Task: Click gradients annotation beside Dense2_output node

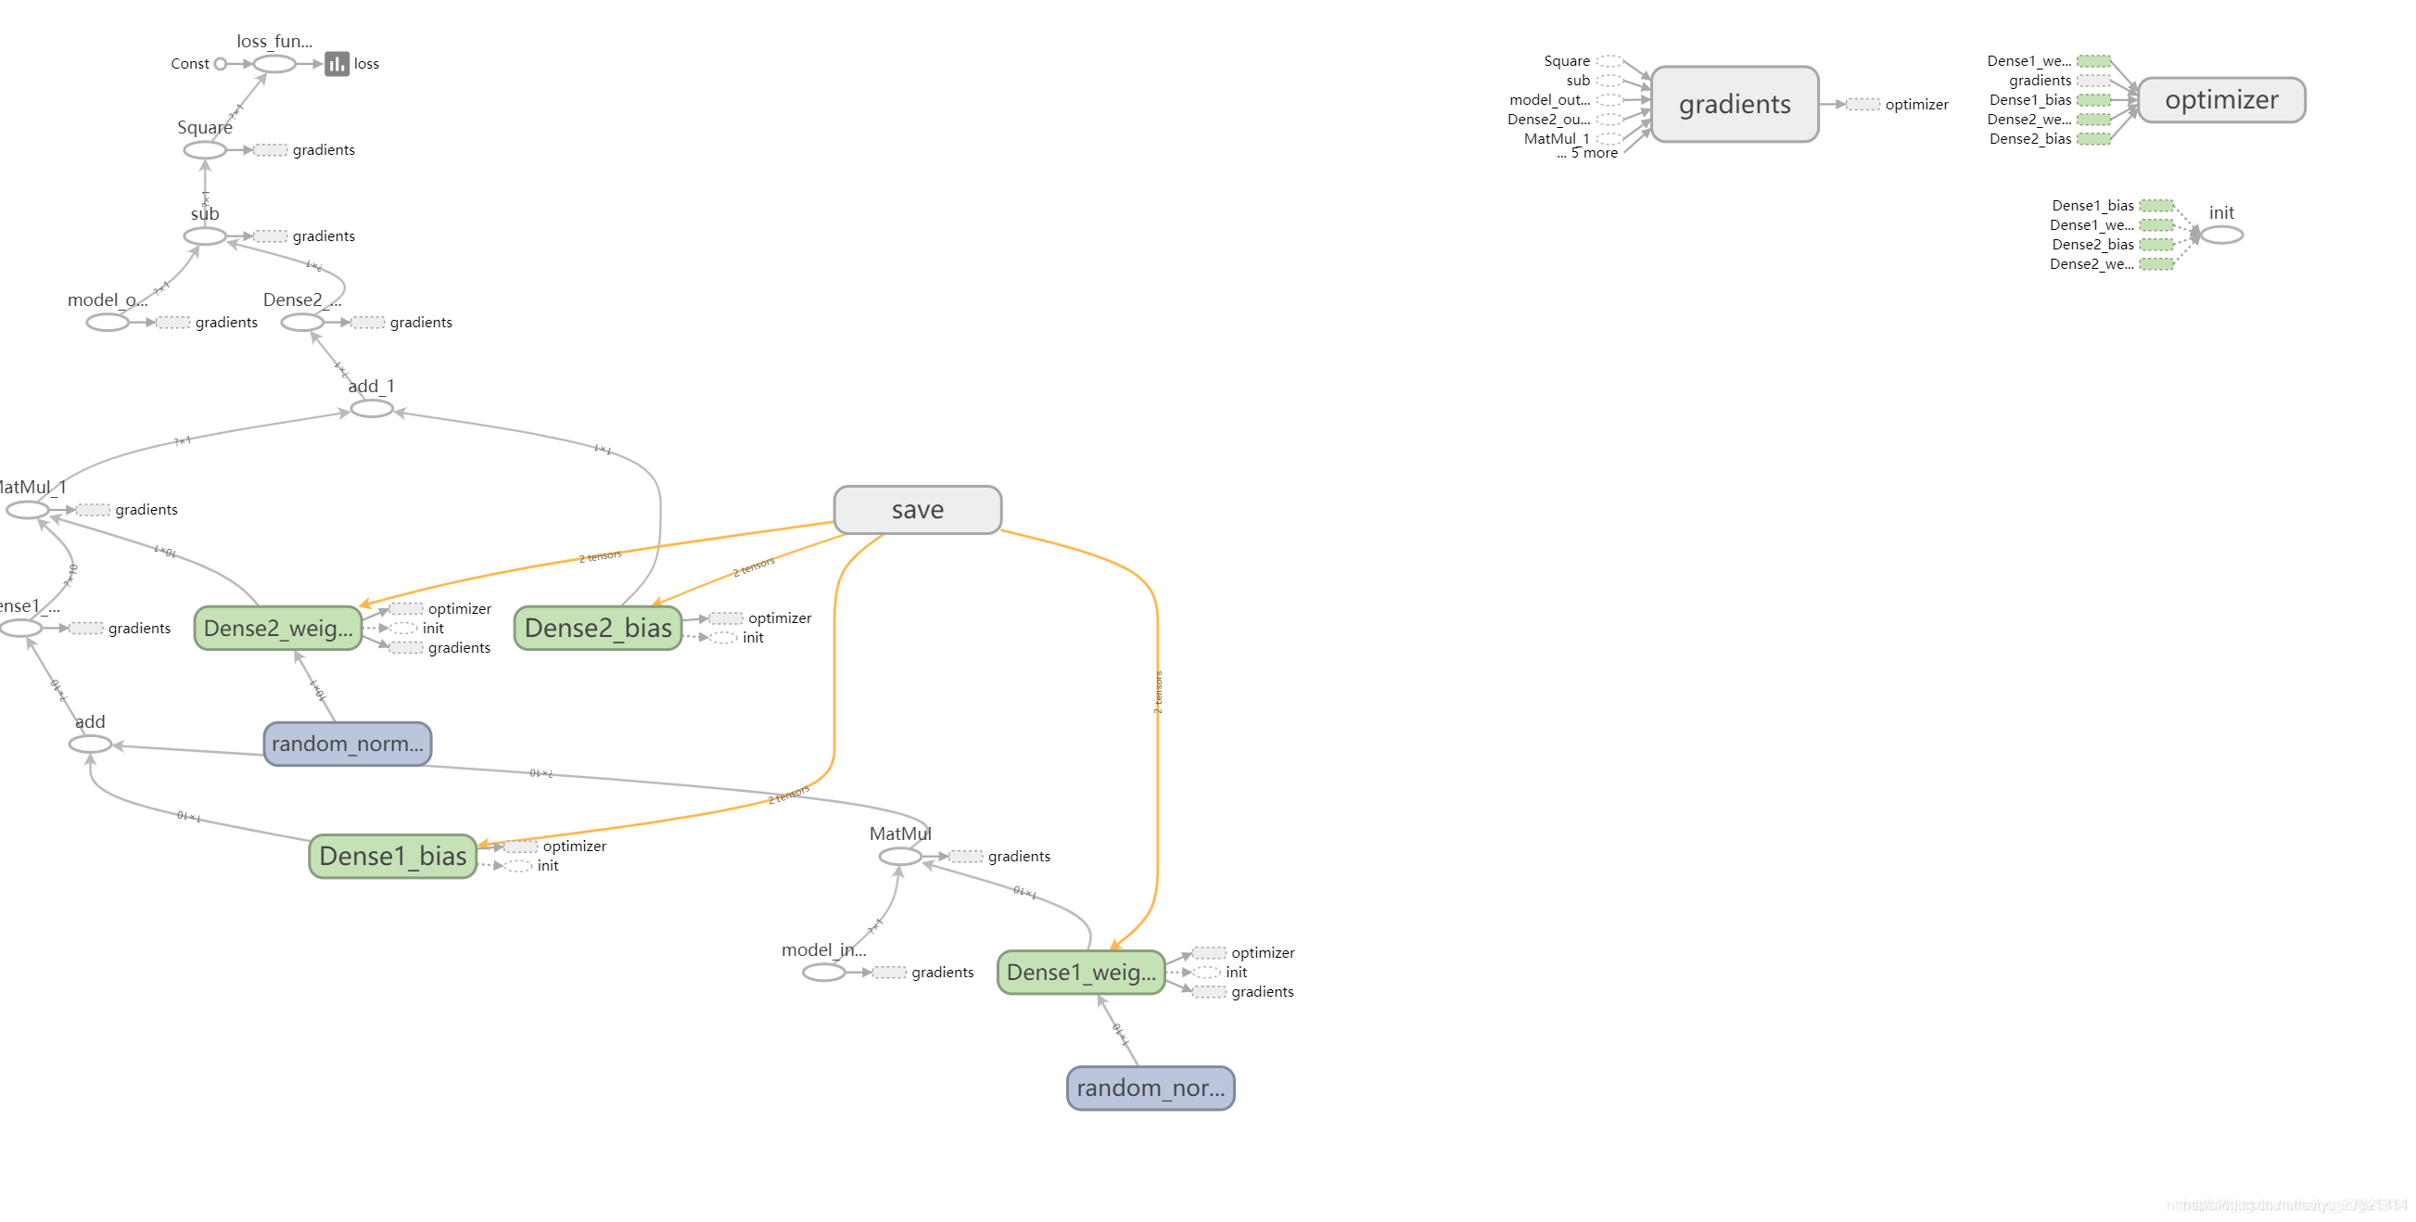Action: pyautogui.click(x=403, y=323)
